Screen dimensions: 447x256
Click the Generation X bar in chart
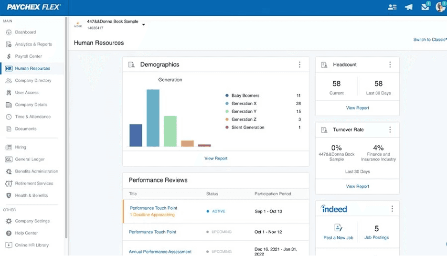153,118
